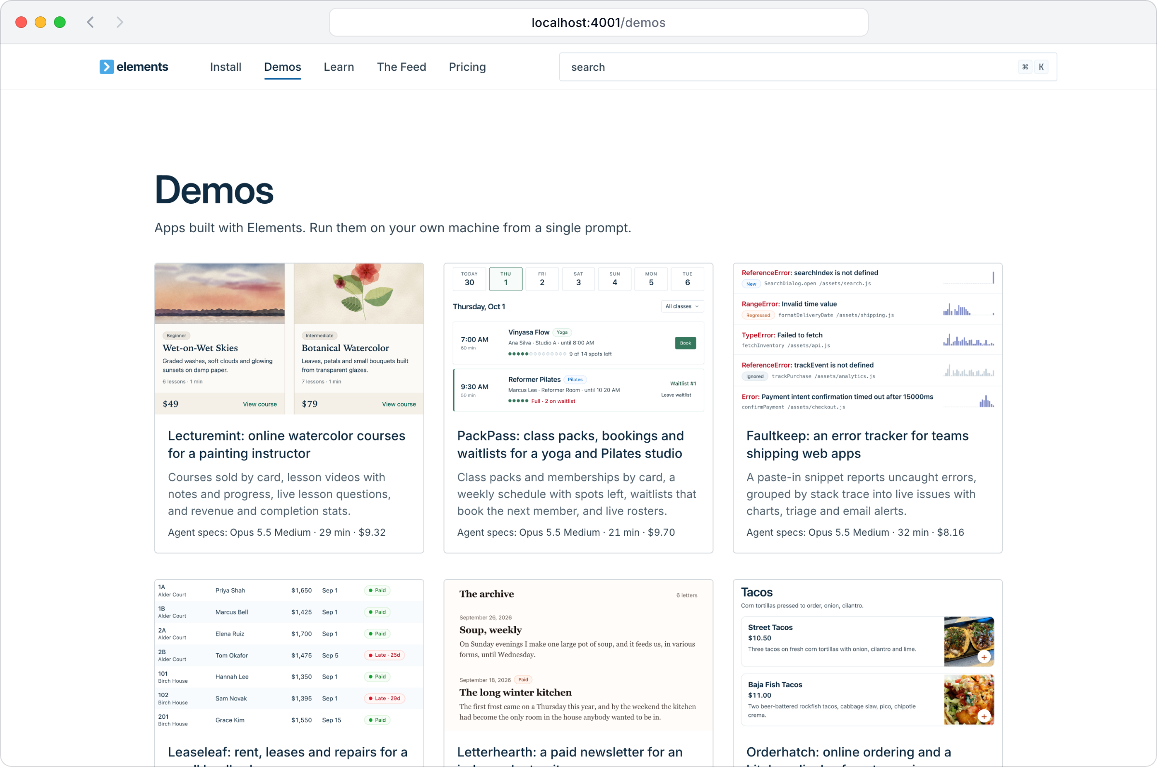The width and height of the screenshot is (1157, 767).
Task: Click Late · 25d badge for Tom Okafor
Action: 384,655
